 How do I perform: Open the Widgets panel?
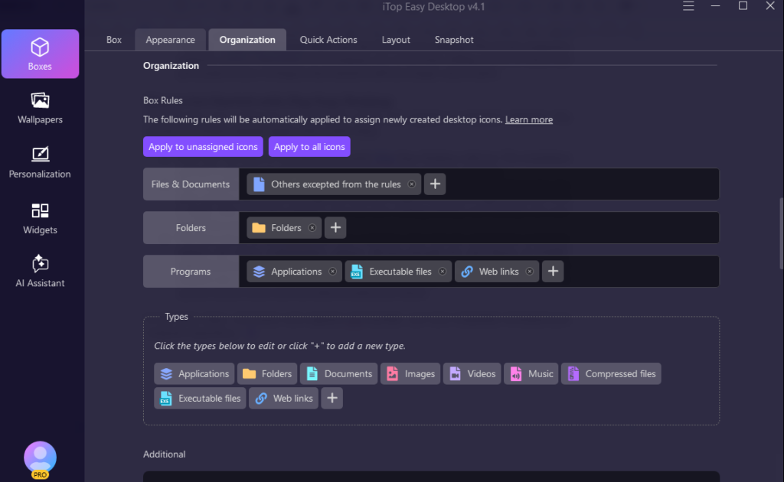point(40,220)
